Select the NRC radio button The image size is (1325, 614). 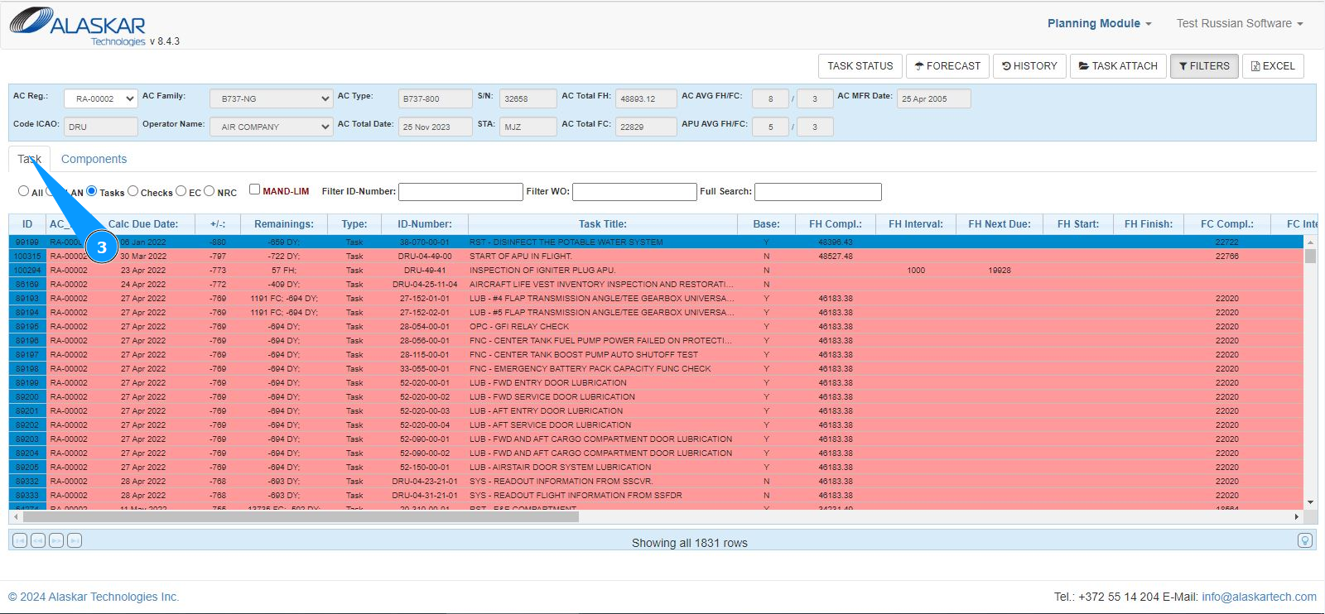tap(210, 191)
